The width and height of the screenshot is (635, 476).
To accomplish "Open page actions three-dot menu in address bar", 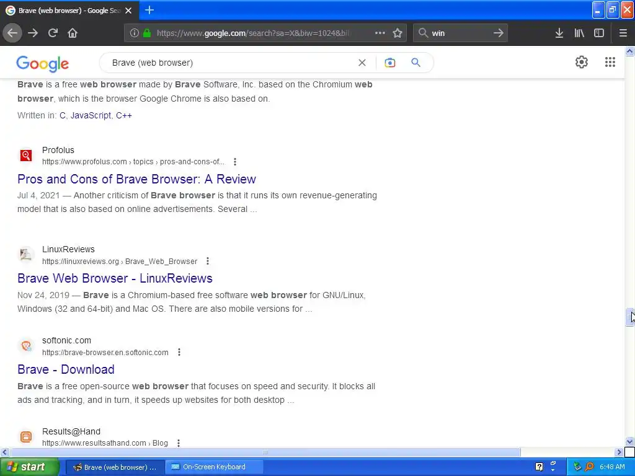I will click(380, 33).
